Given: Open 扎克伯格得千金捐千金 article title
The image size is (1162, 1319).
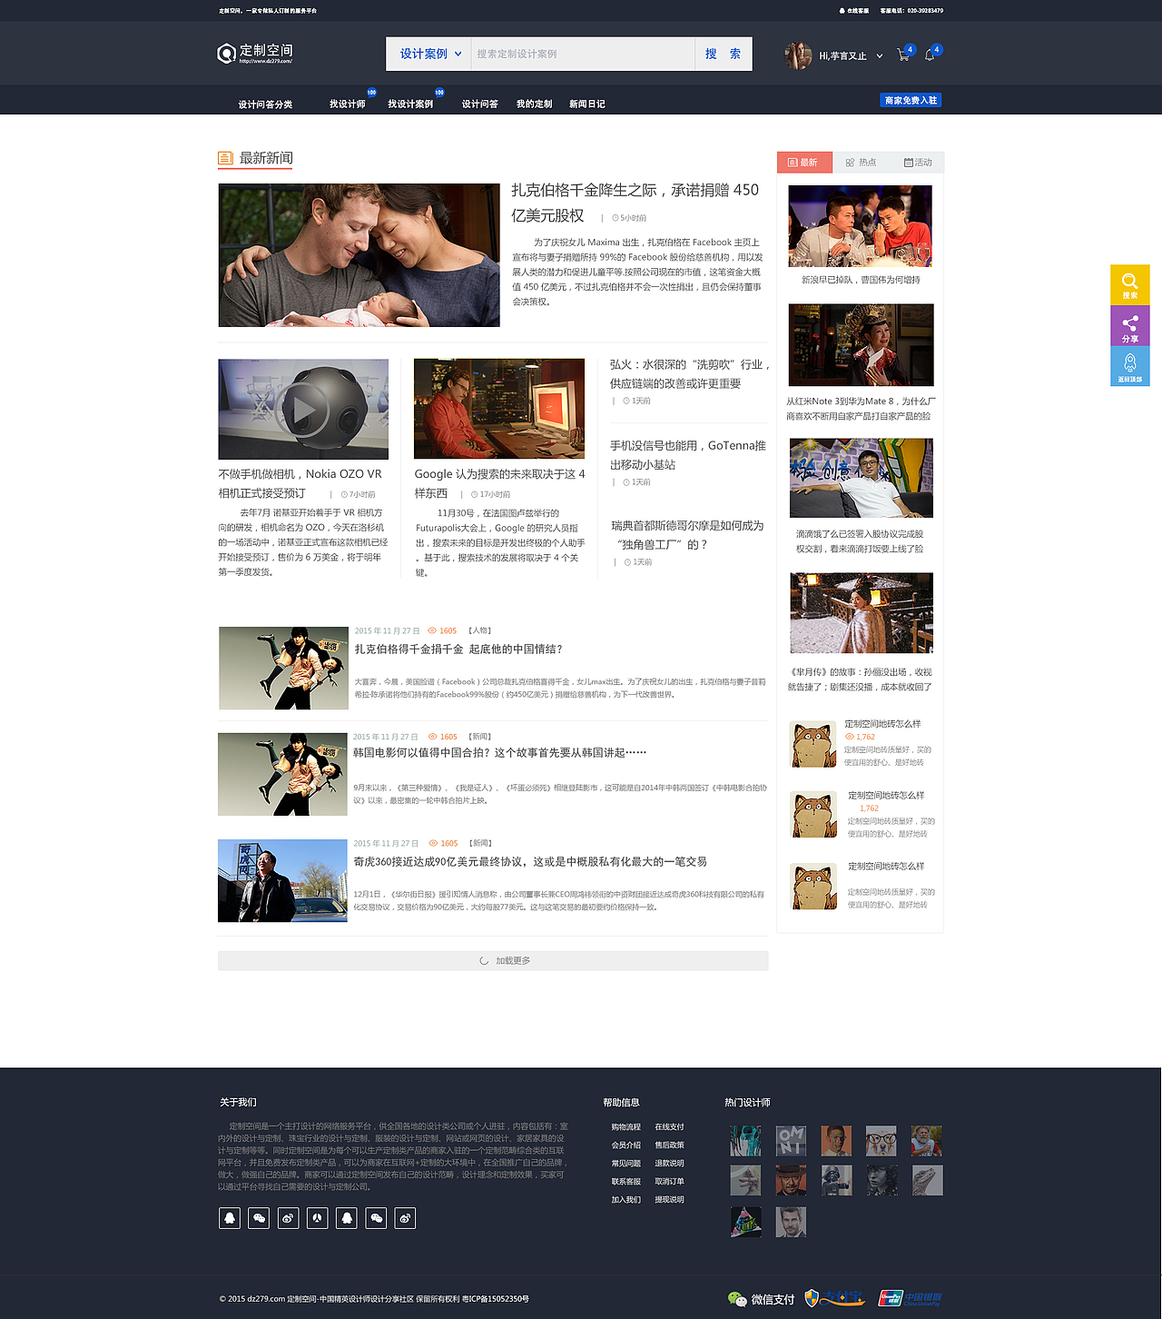Looking at the screenshot, I should click(x=458, y=650).
